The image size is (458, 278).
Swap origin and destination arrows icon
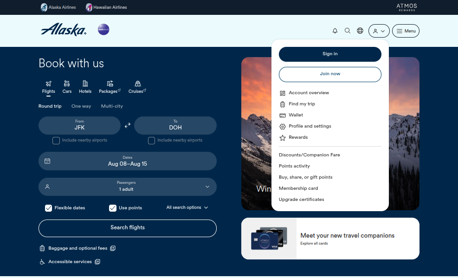(x=127, y=126)
